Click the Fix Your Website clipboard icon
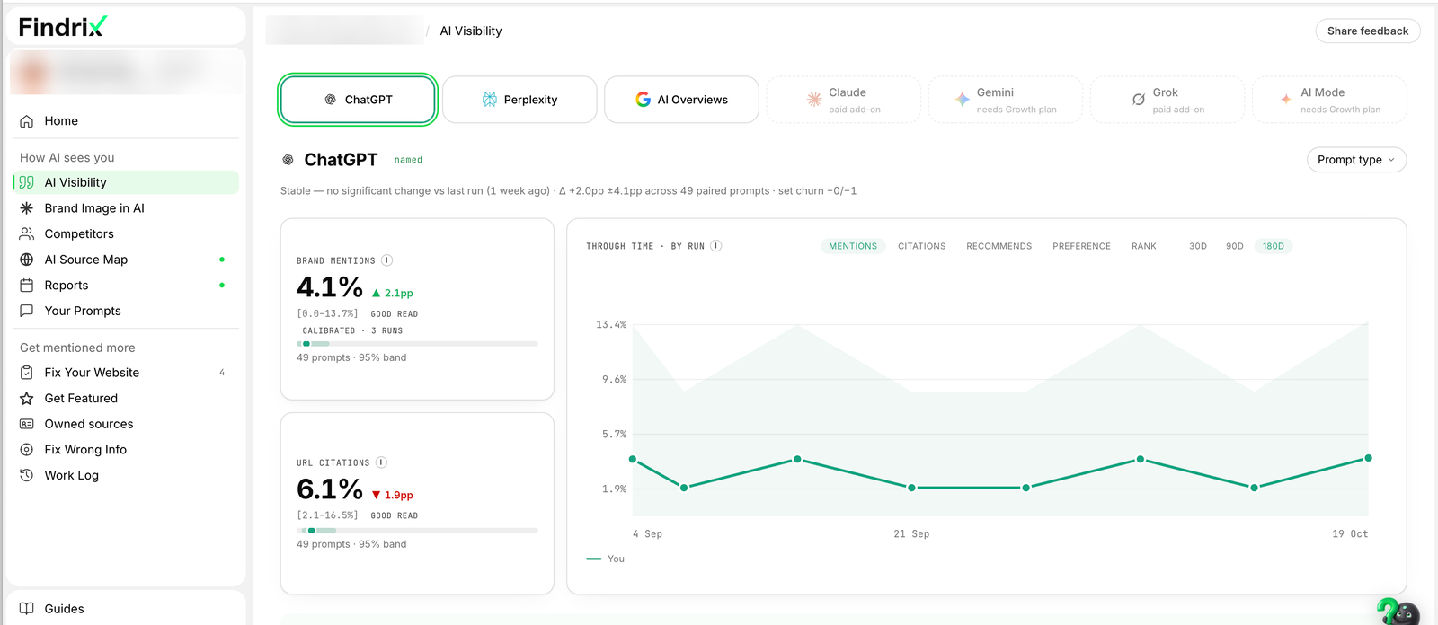Screen dimensions: 1438x625 [27, 373]
